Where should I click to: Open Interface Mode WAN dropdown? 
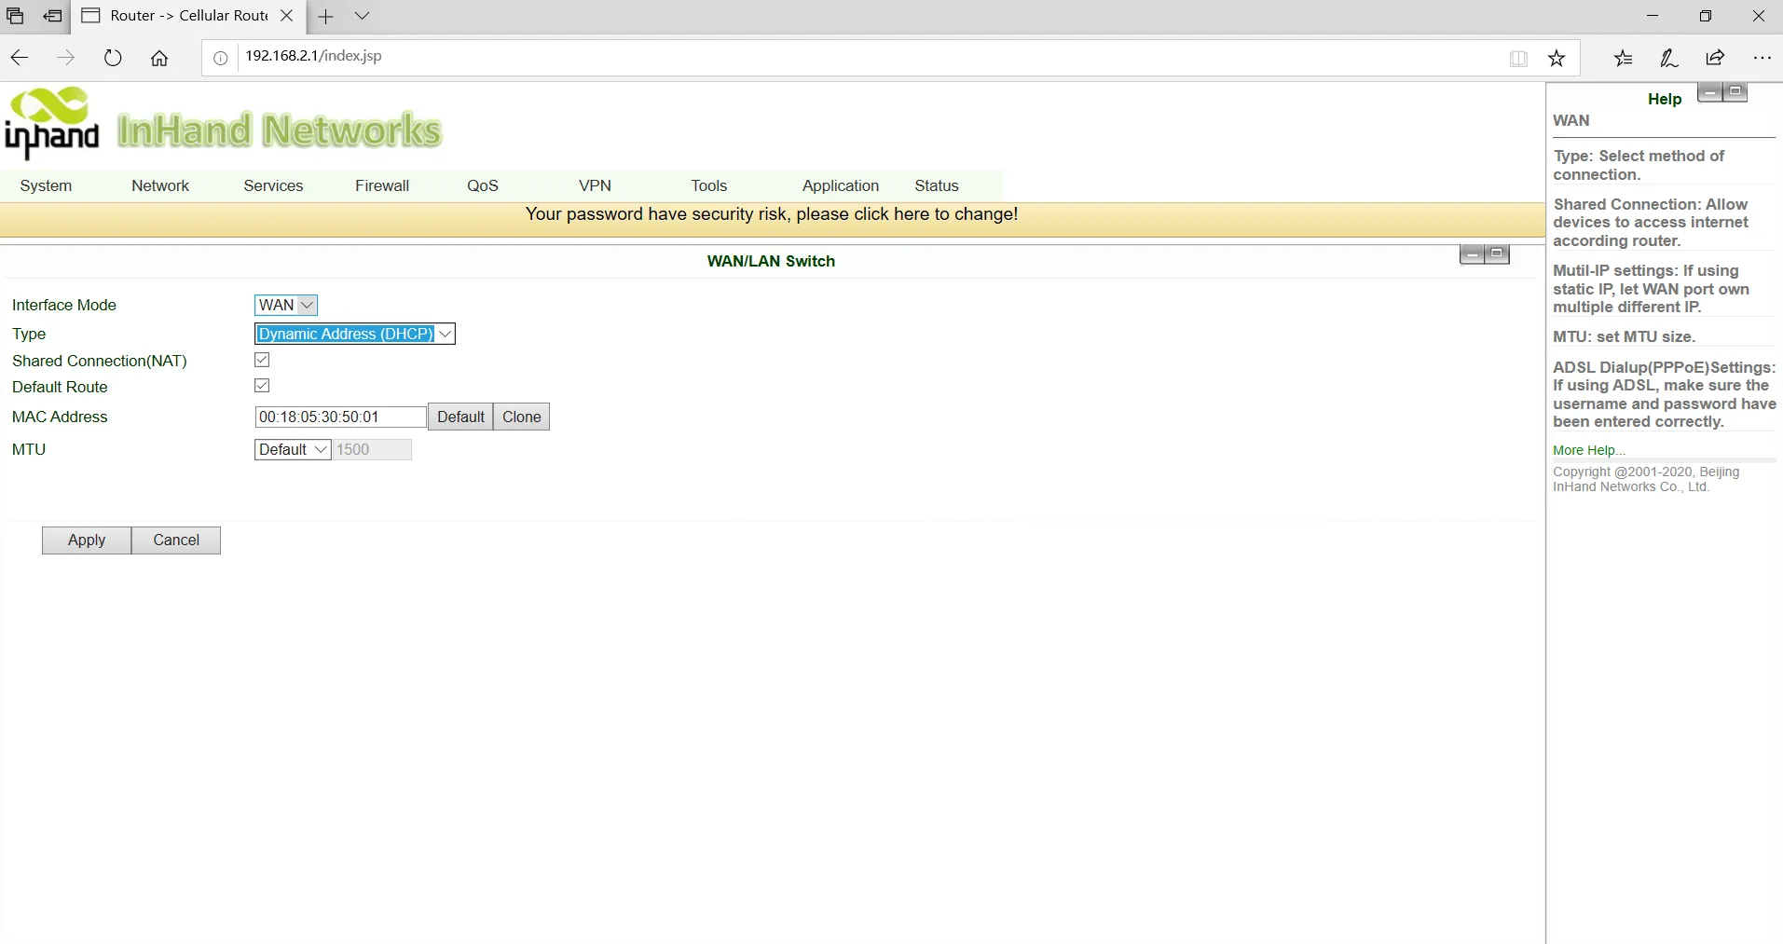(x=286, y=305)
